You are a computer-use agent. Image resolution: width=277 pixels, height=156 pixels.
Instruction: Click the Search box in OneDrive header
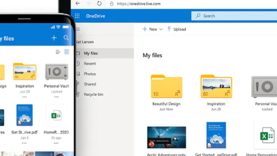pos(234,16)
